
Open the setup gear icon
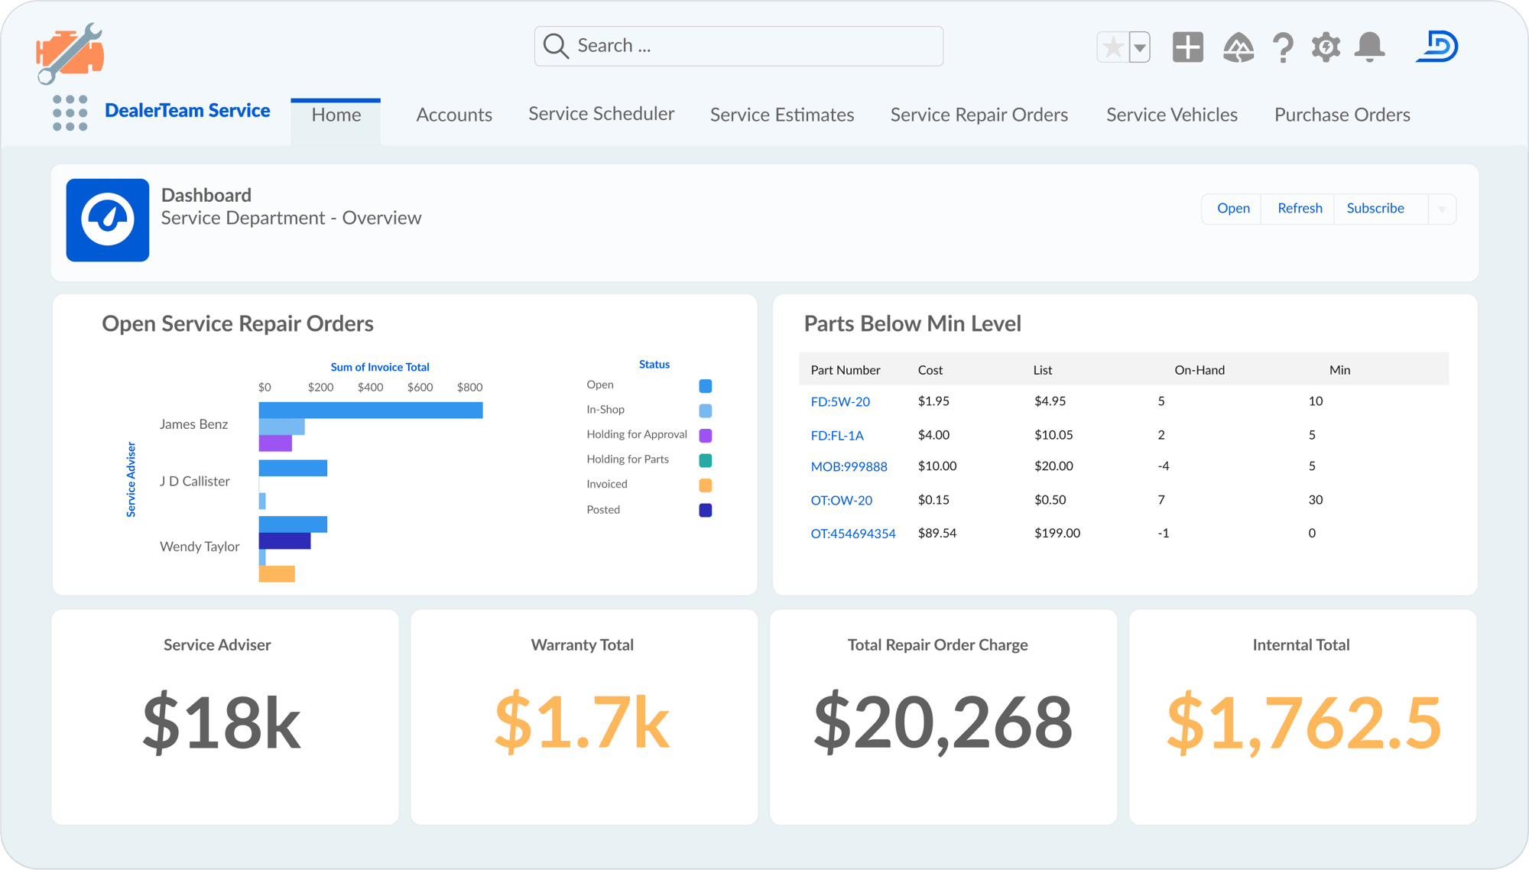point(1326,47)
